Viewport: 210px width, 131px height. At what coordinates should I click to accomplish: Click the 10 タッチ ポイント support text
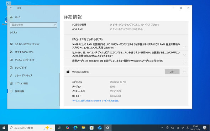coord(126,29)
